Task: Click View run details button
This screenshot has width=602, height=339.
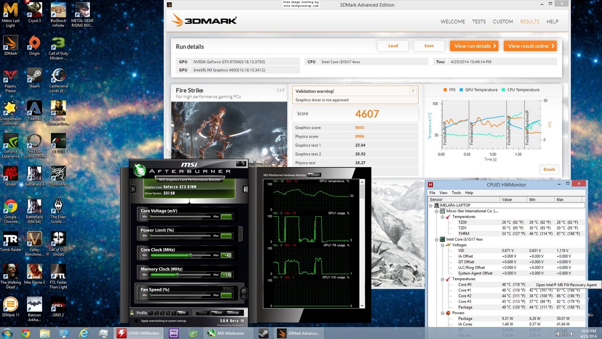Action: [x=474, y=46]
